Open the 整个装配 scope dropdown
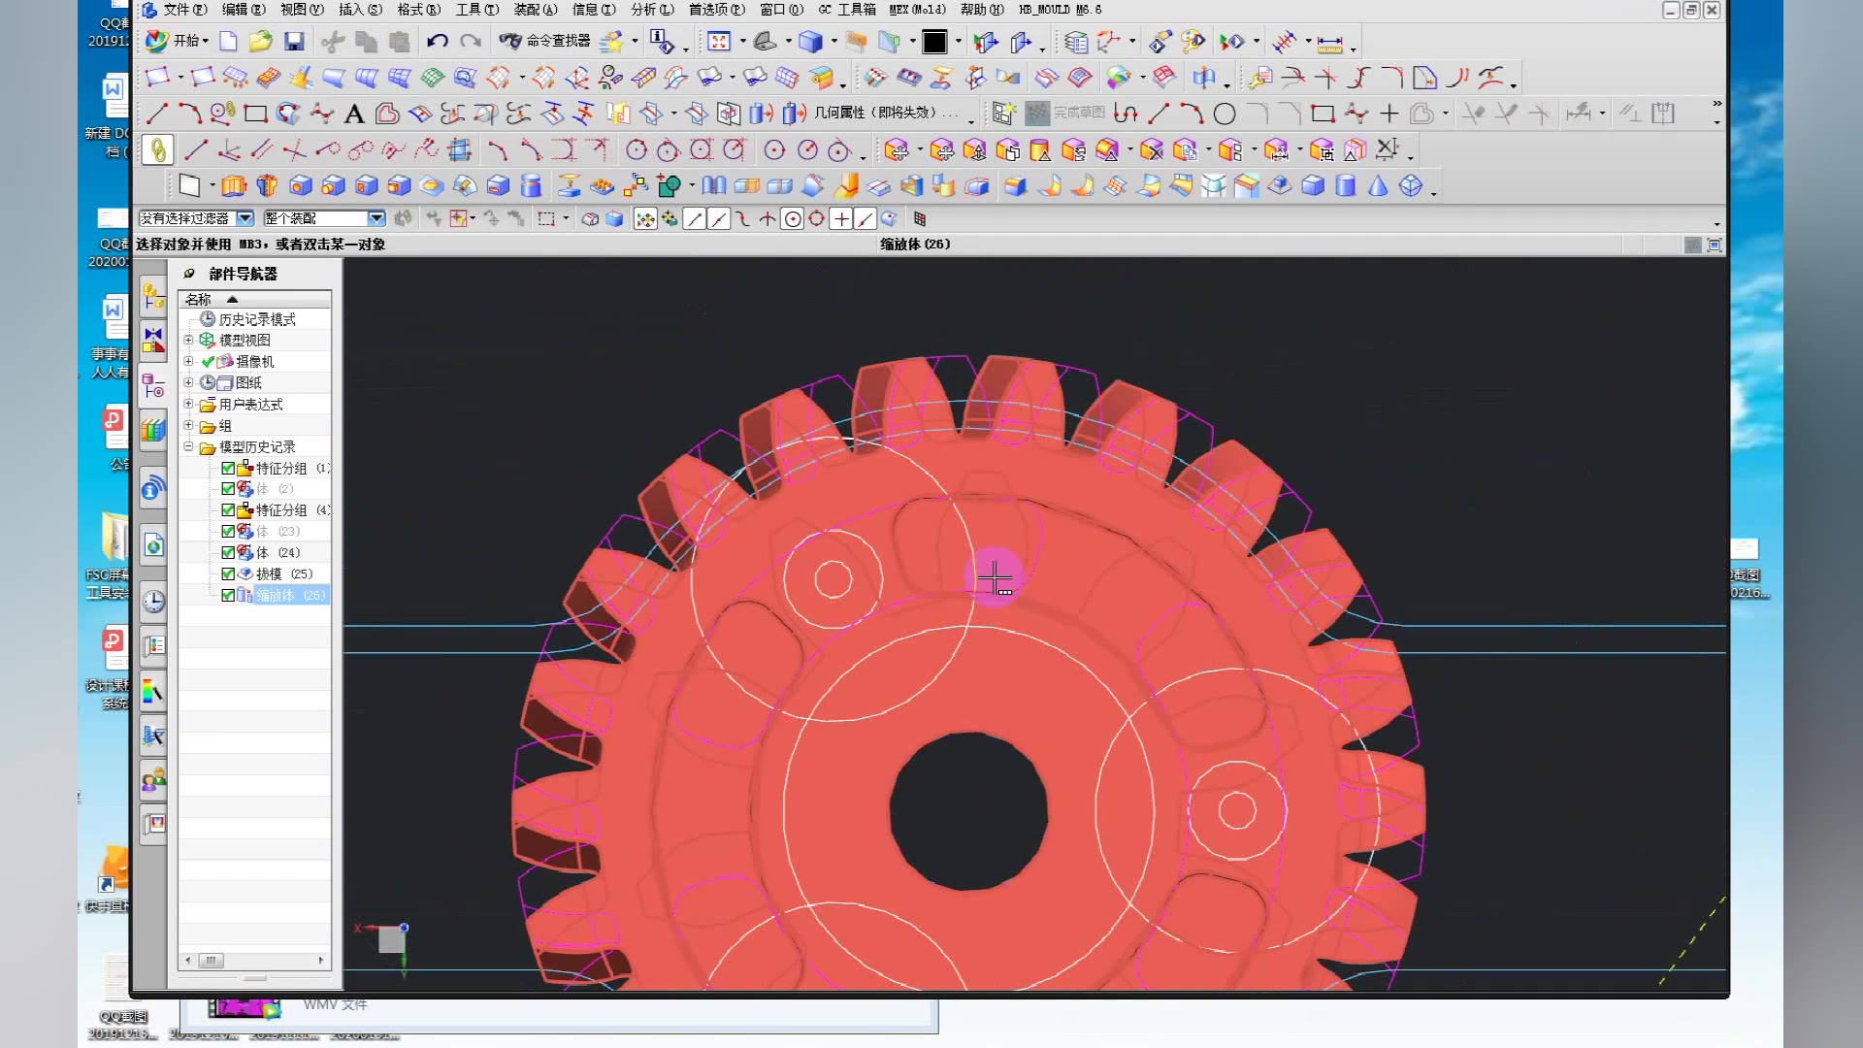The height and width of the screenshot is (1048, 1863). 376,218
